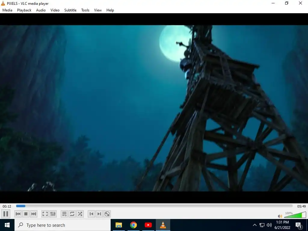Jump to previous media in playlist

tap(18, 214)
